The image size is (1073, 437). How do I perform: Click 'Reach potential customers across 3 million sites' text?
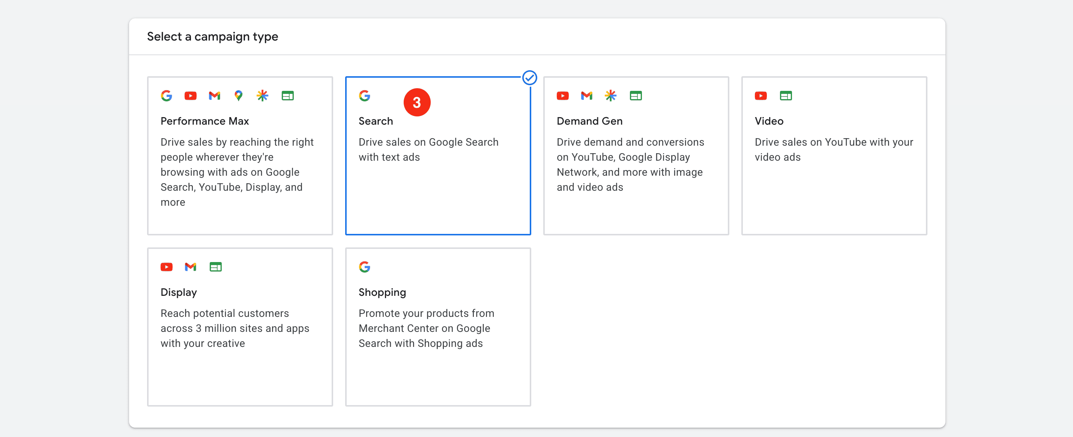pos(235,328)
